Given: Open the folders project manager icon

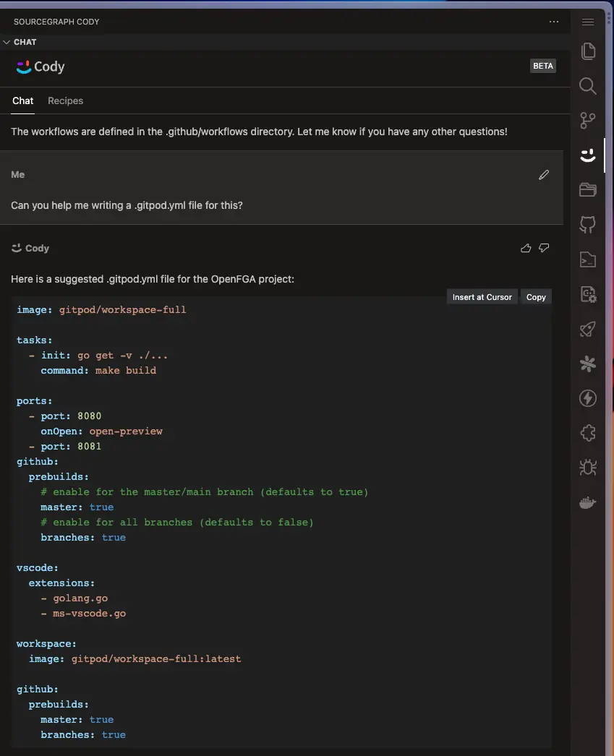Looking at the screenshot, I should (x=588, y=190).
